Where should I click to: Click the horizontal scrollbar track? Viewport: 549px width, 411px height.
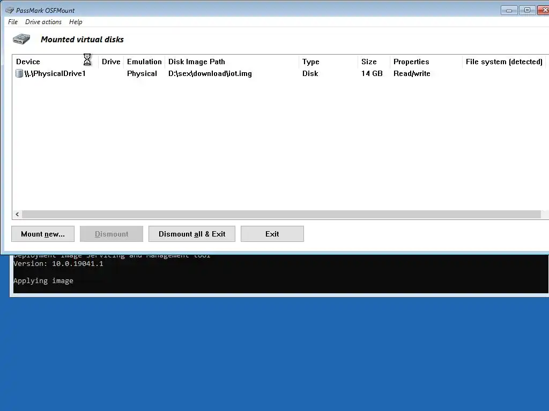click(x=281, y=214)
